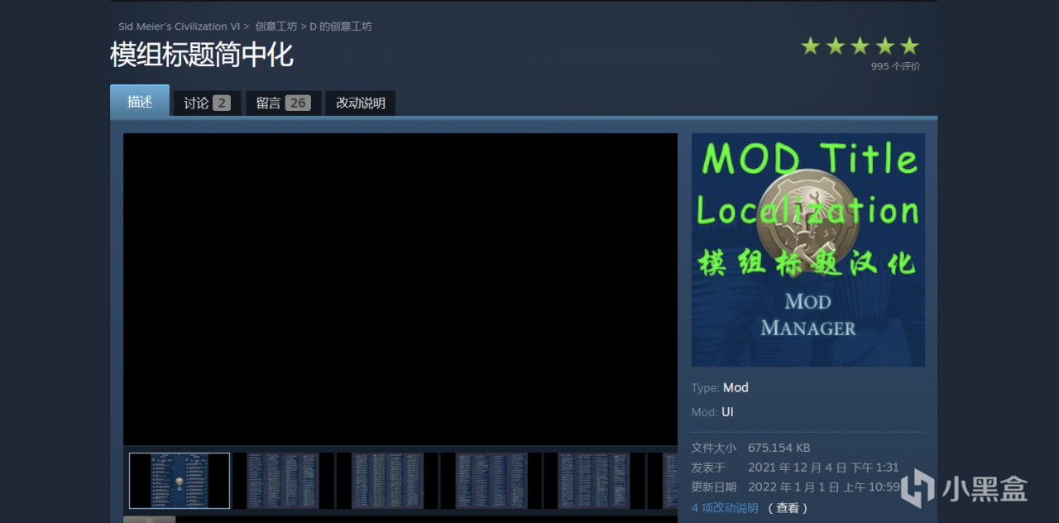Switch to the 讨论 tab

(207, 103)
